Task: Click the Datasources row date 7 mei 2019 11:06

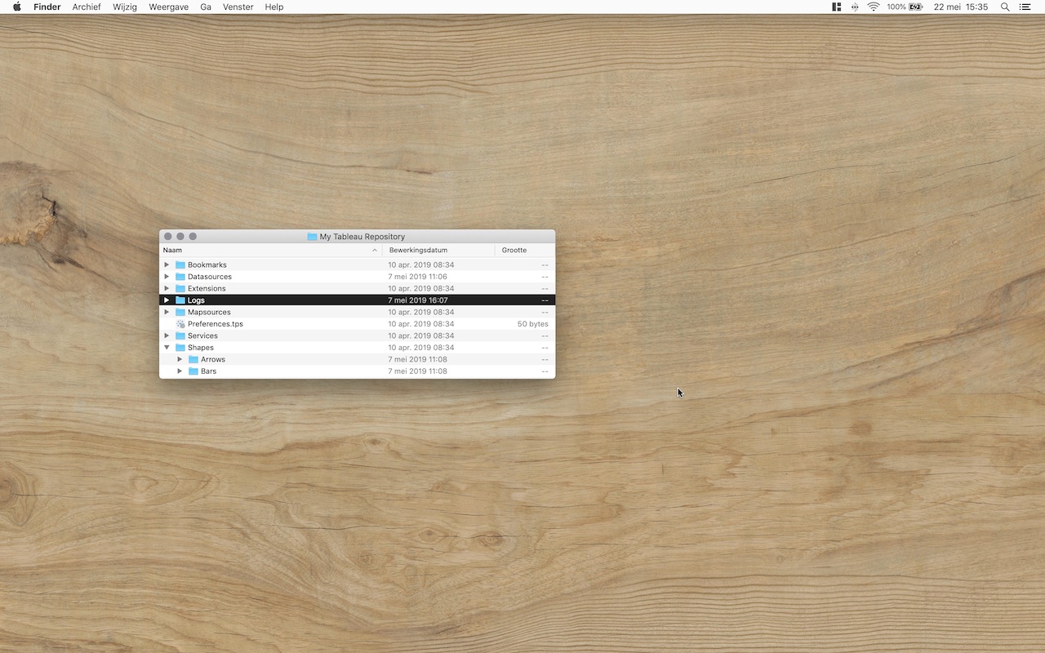Action: point(417,277)
